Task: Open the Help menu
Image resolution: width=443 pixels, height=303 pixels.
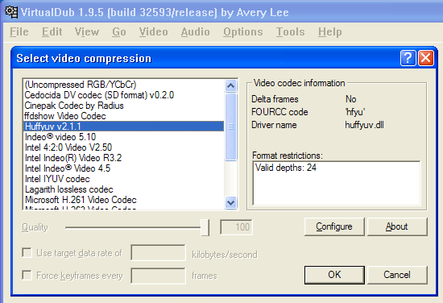Action: (x=329, y=31)
